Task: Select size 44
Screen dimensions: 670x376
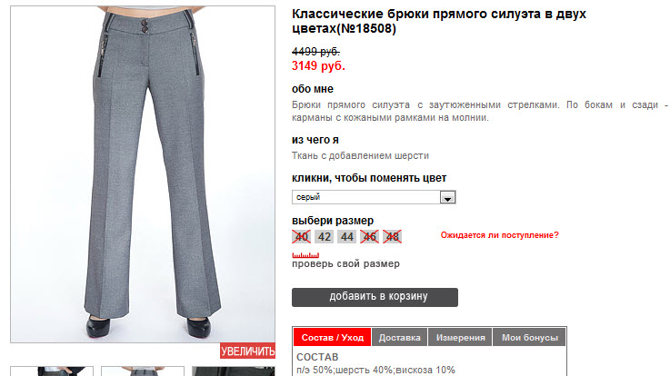Action: 346,237
